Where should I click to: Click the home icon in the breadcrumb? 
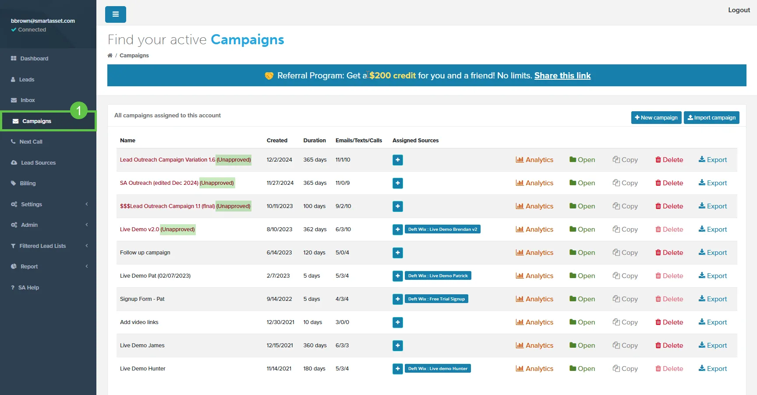pyautogui.click(x=110, y=56)
